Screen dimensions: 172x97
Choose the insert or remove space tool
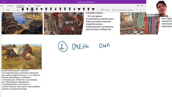point(18,10)
